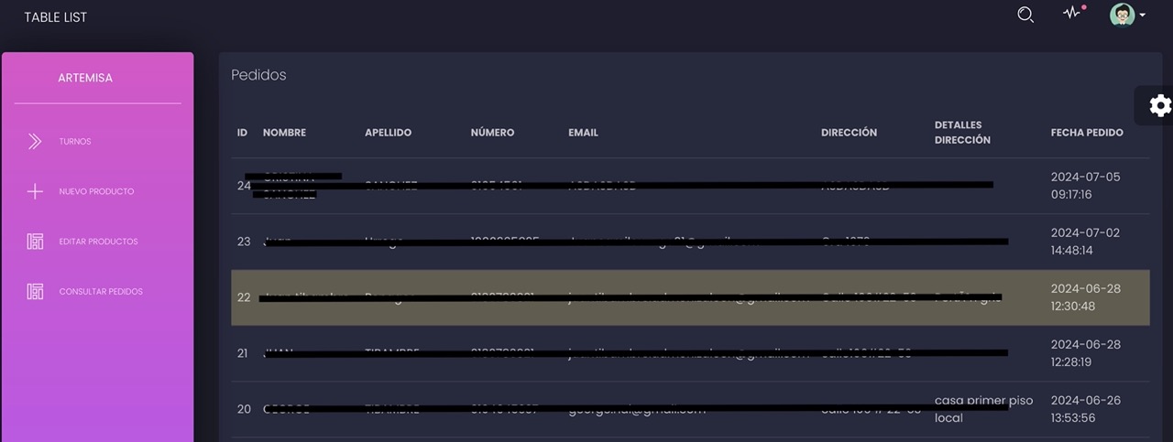Image resolution: width=1173 pixels, height=442 pixels.
Task: Open the user avatar profile picture
Action: coord(1122,15)
